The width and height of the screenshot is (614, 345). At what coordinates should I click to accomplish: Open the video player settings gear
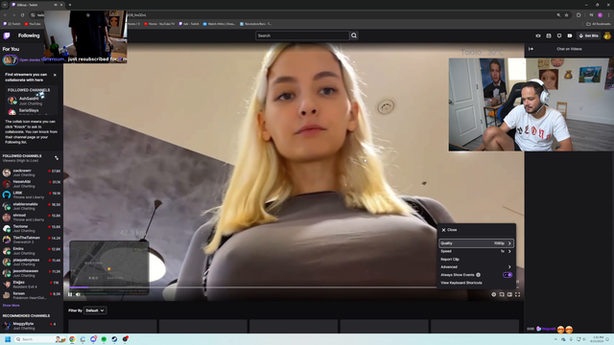[494, 294]
